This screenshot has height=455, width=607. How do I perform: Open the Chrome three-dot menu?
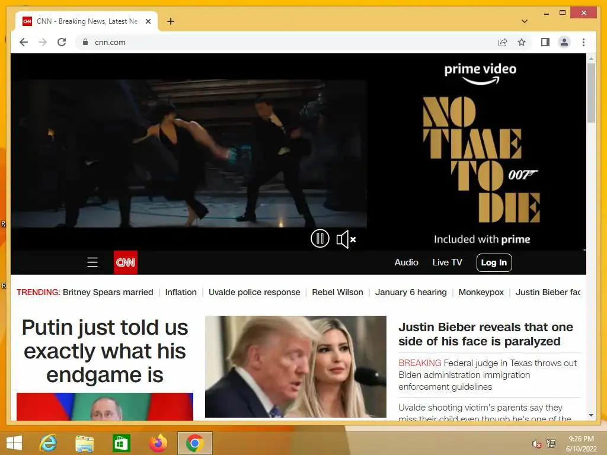[583, 42]
